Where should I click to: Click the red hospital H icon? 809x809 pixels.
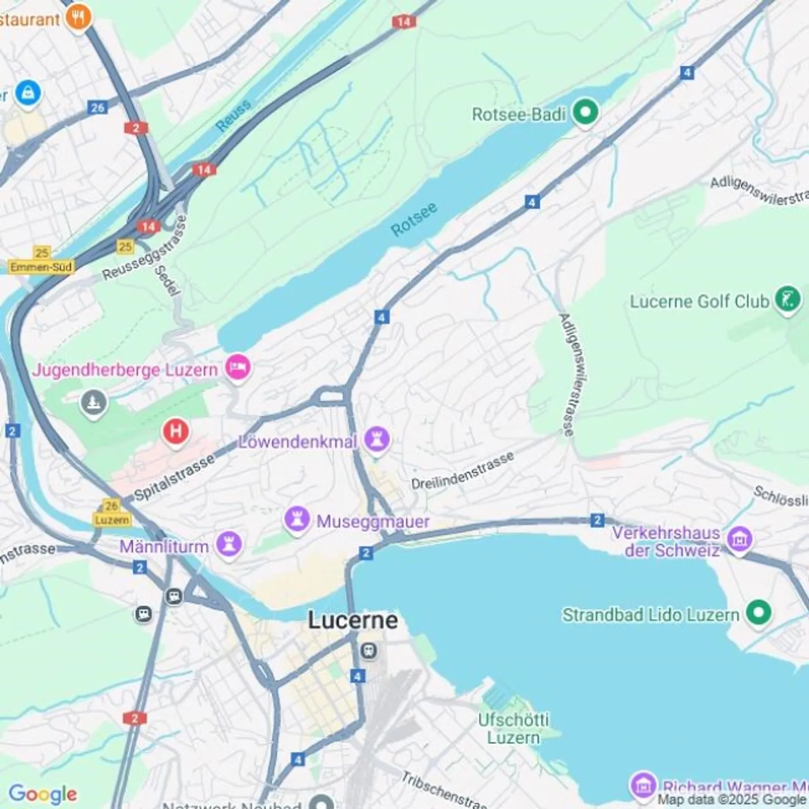[x=175, y=432]
